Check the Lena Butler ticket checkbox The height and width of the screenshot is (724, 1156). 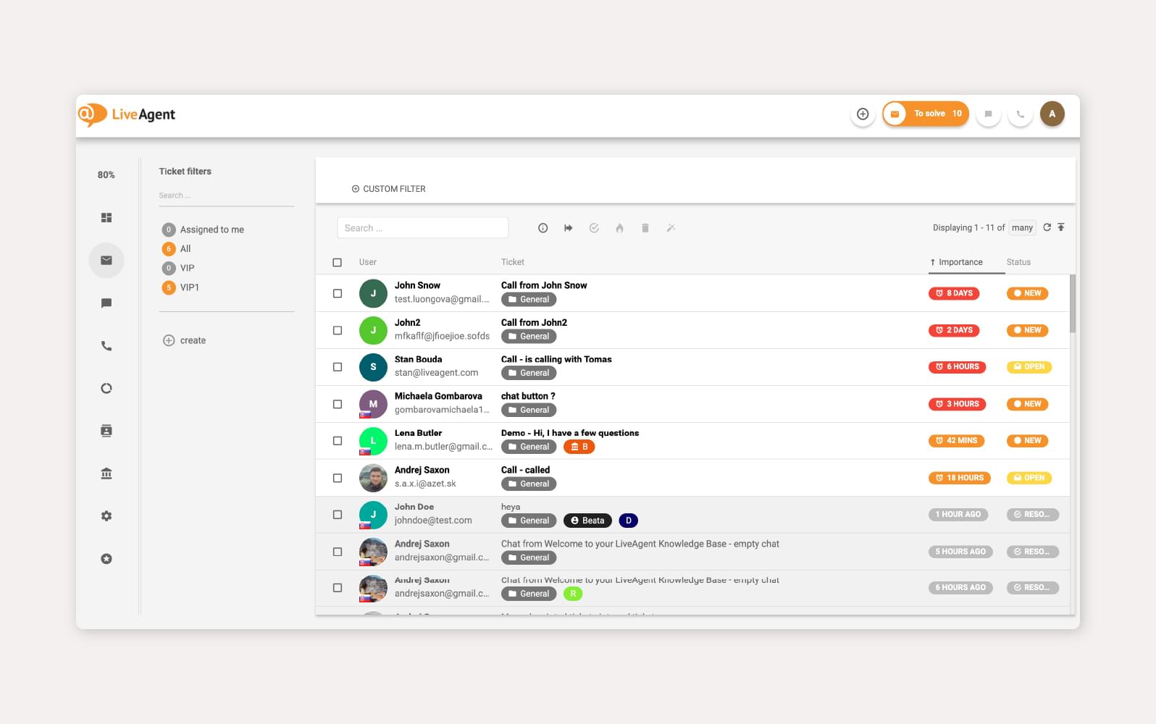coord(337,440)
